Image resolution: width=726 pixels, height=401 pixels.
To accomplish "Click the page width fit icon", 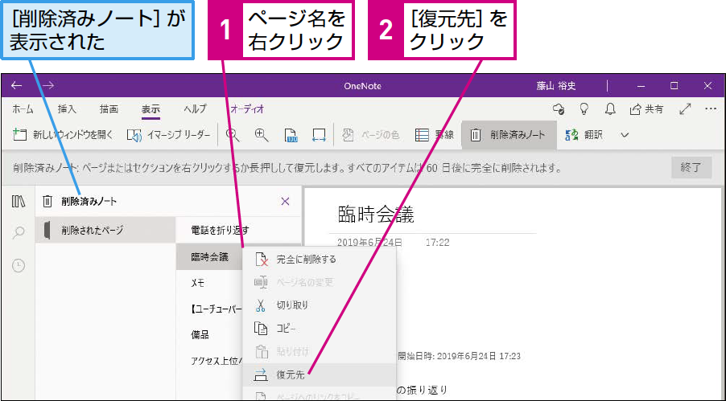I will [319, 135].
